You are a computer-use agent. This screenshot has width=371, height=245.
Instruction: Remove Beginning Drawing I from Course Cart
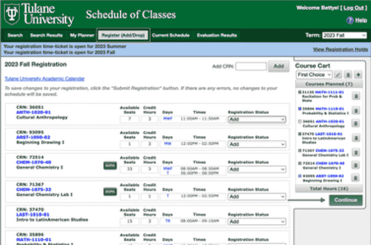356,177
